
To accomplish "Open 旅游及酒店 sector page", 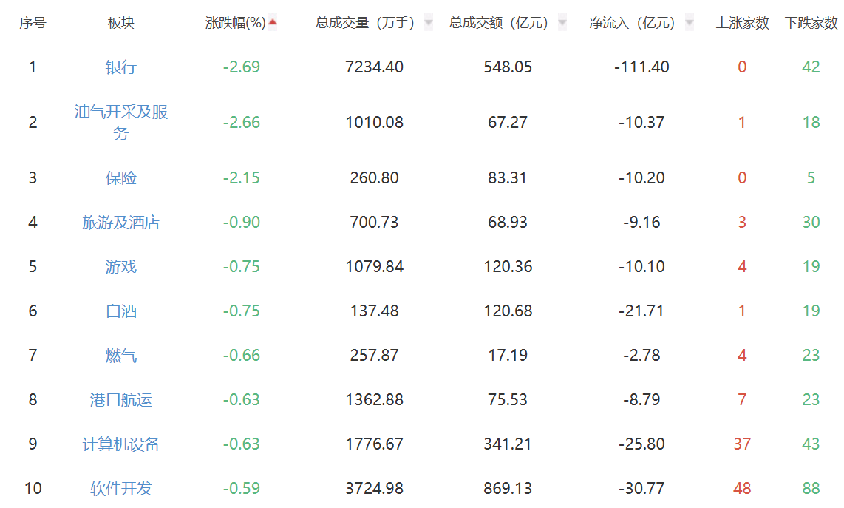I will click(121, 223).
